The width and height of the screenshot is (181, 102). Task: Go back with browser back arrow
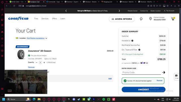[x=7, y=6]
